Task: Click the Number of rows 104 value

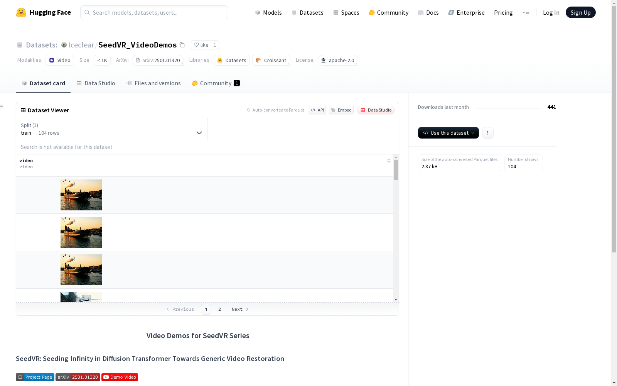Action: pyautogui.click(x=512, y=167)
